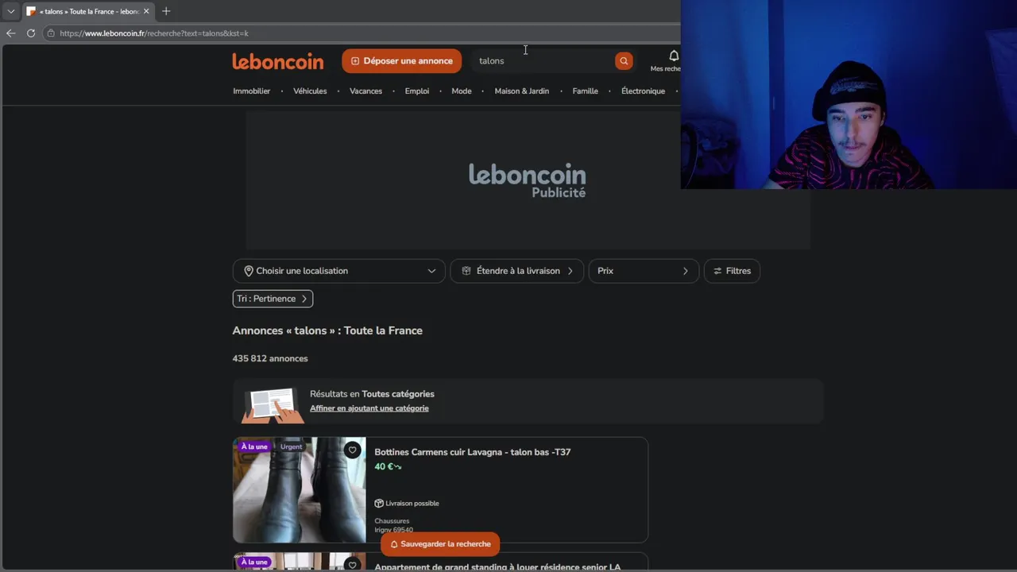Click the site info icon in address bar
This screenshot has height=572, width=1017.
(x=51, y=33)
